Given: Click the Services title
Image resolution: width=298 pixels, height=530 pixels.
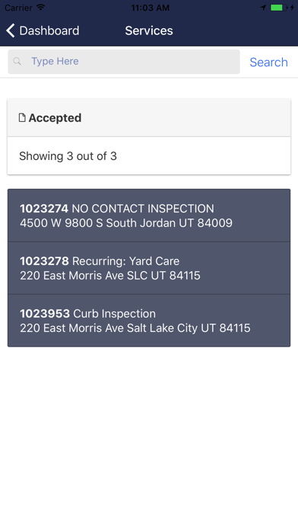Looking at the screenshot, I should [149, 30].
